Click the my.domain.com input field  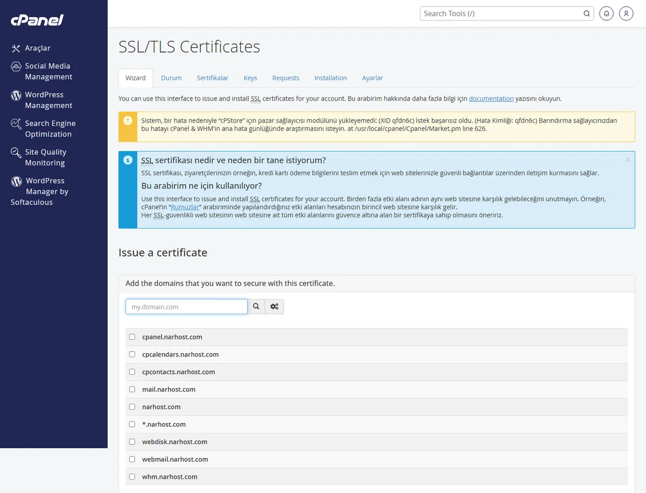[187, 306]
